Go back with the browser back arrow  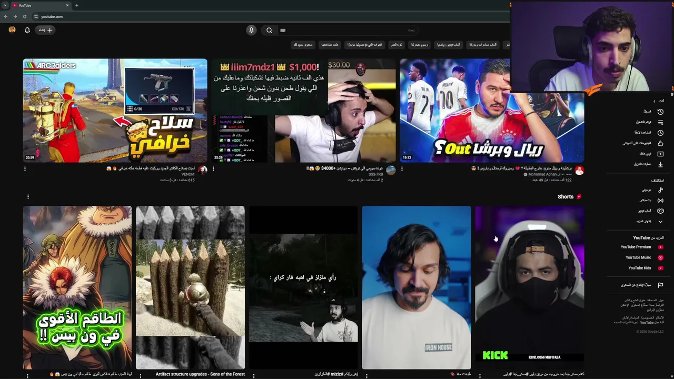[6, 16]
